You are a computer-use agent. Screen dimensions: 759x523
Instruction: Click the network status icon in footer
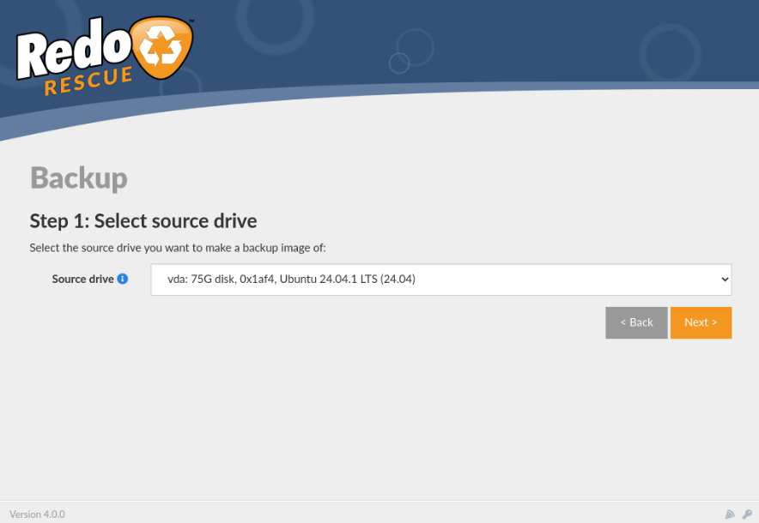[730, 514]
